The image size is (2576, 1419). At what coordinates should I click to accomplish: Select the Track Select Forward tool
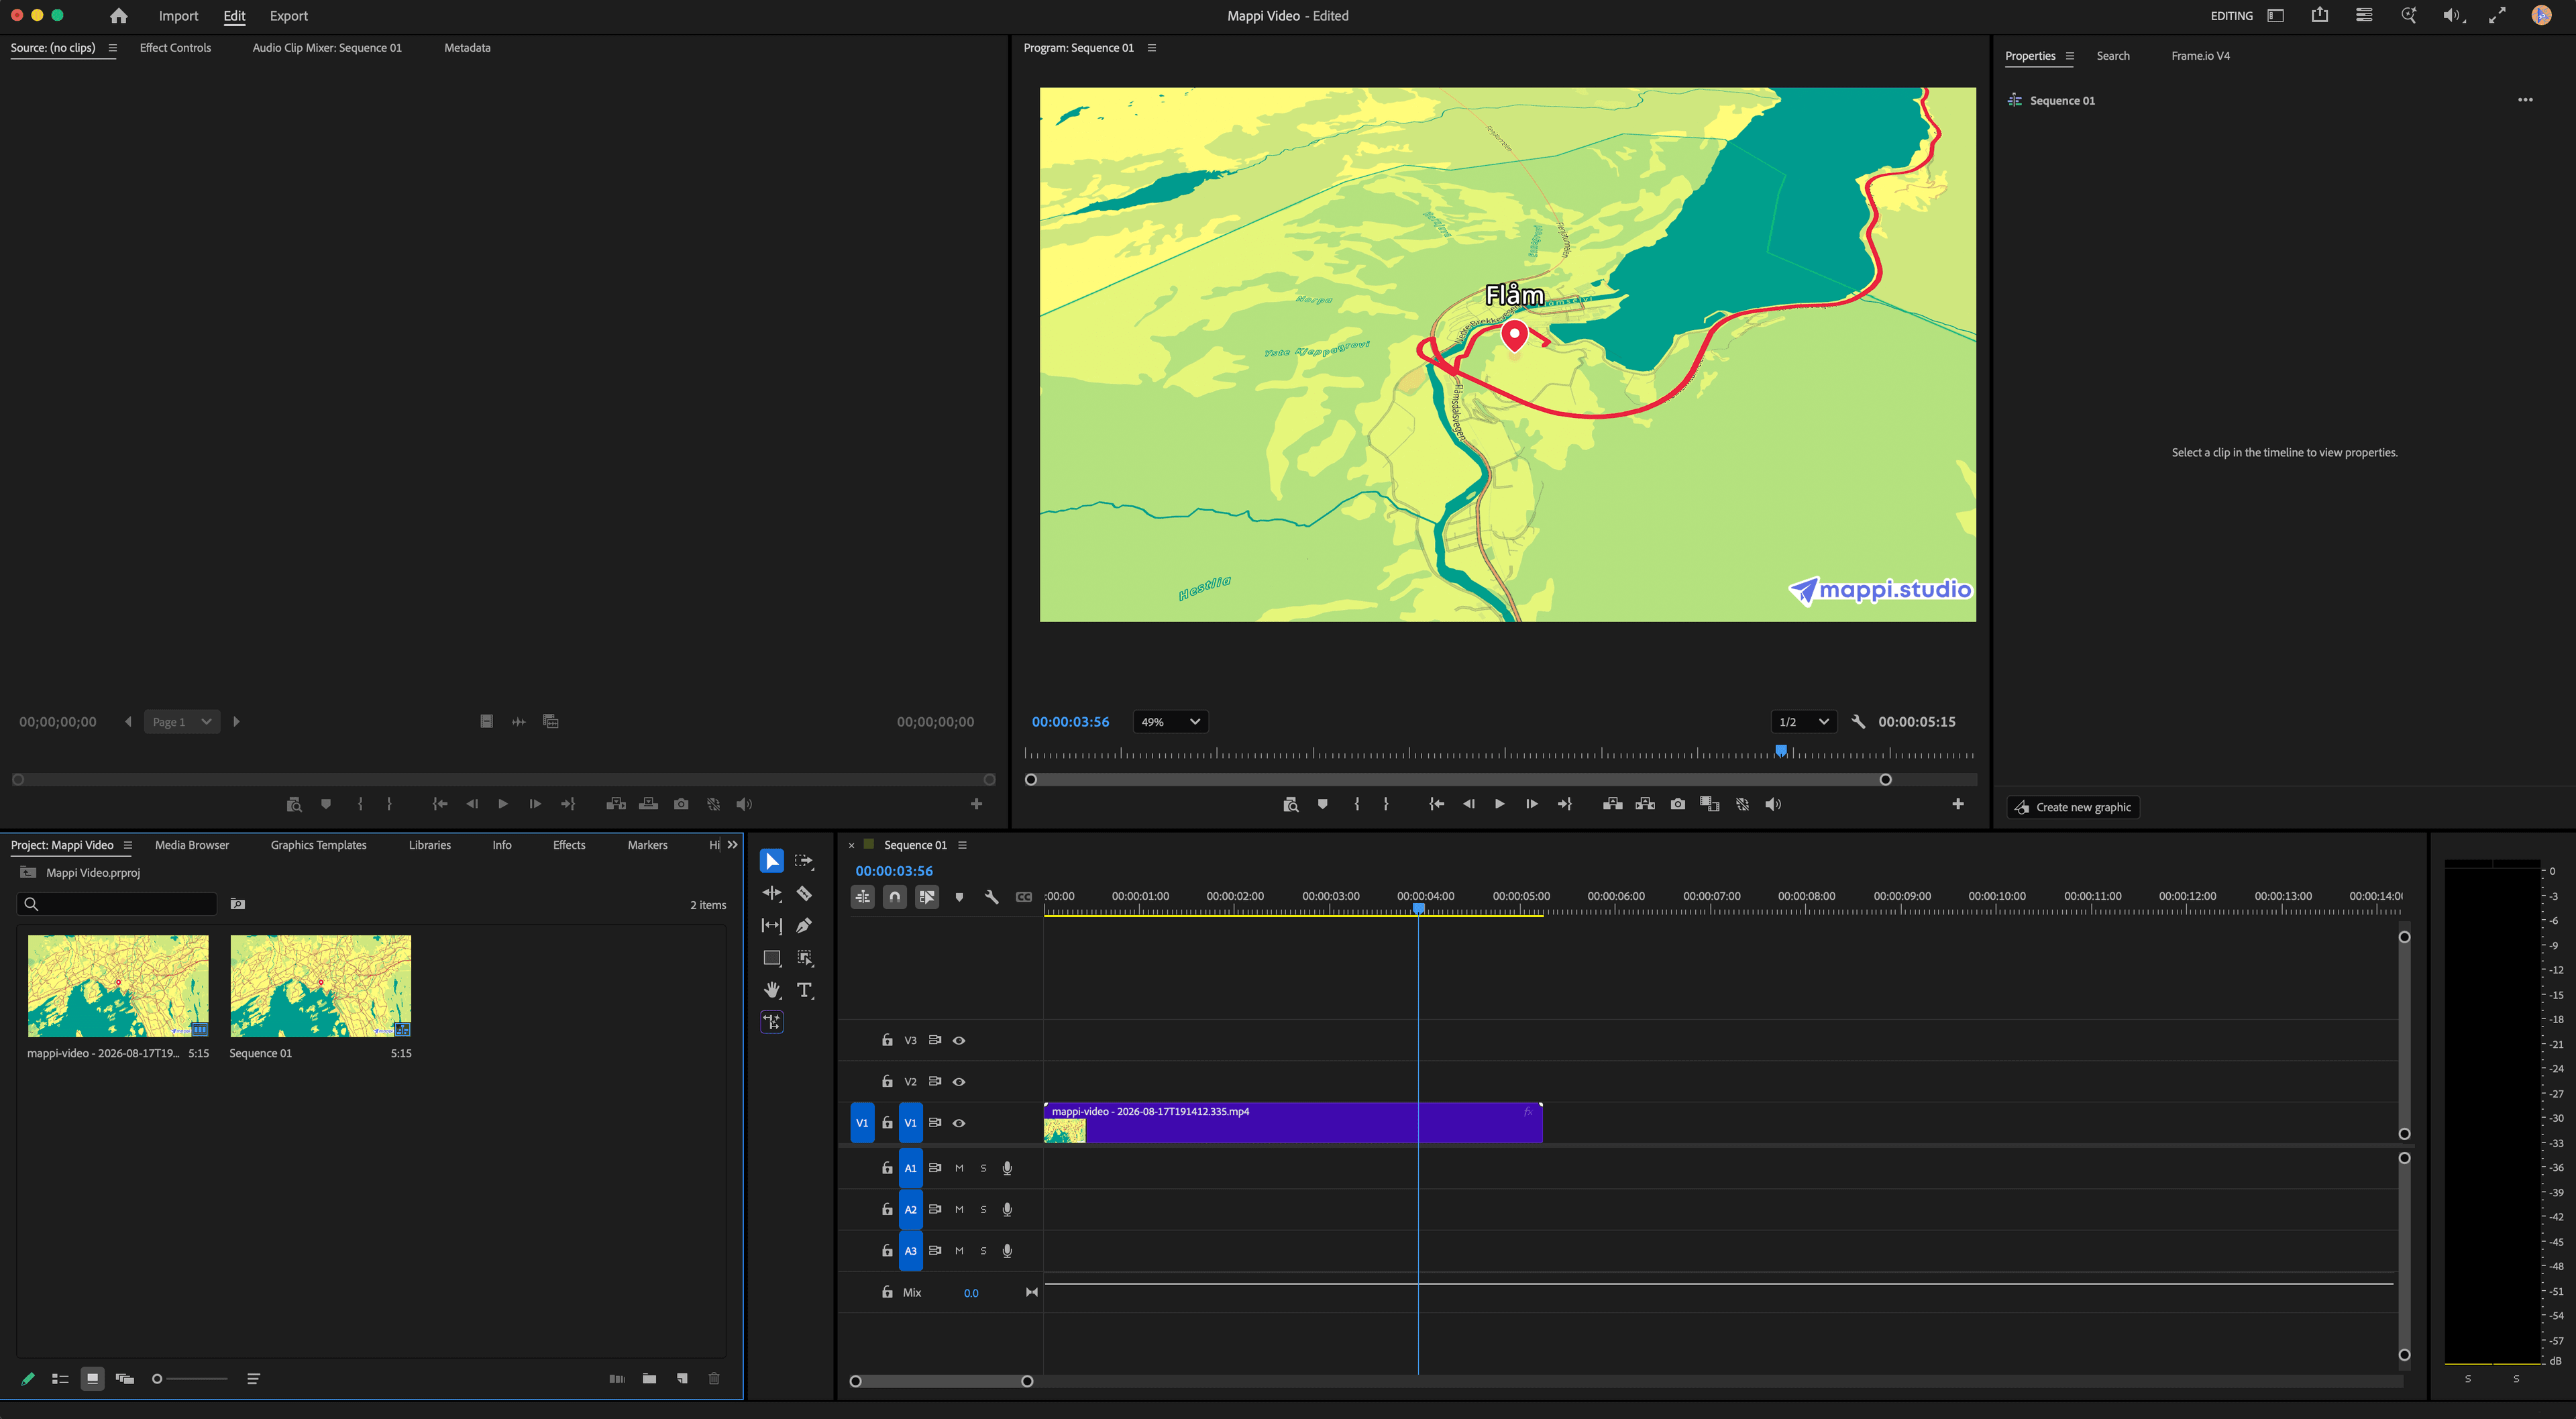804,860
